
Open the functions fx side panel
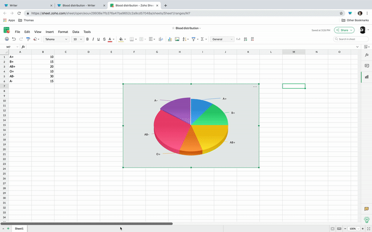click(x=366, y=55)
